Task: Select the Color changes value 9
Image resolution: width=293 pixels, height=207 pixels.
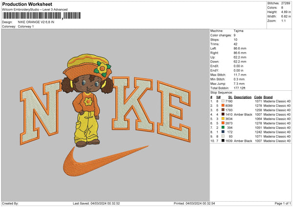Action: (x=234, y=35)
